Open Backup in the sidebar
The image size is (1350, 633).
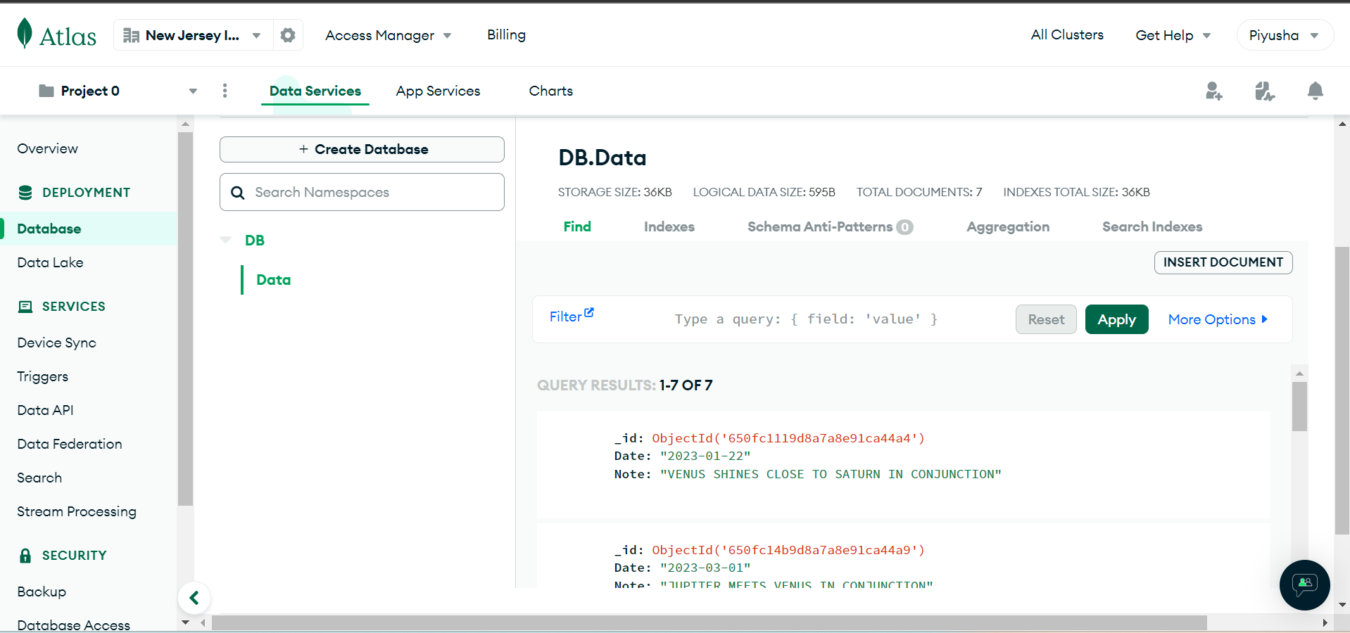coord(42,592)
